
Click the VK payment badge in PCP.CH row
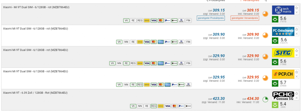[x=119, y=85]
